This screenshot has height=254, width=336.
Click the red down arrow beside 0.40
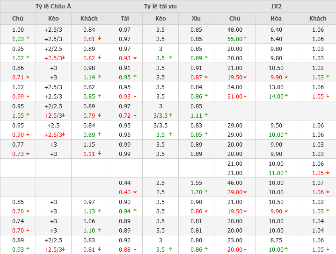(135, 192)
